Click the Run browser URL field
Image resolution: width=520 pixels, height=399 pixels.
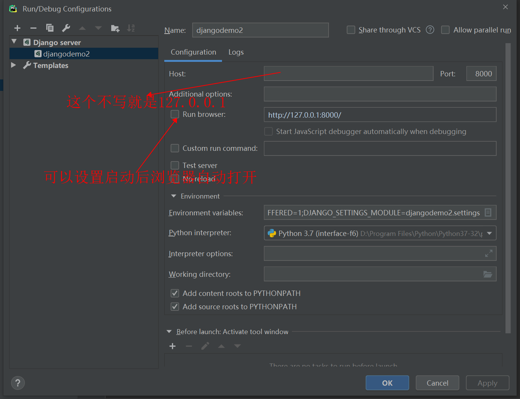pos(380,115)
